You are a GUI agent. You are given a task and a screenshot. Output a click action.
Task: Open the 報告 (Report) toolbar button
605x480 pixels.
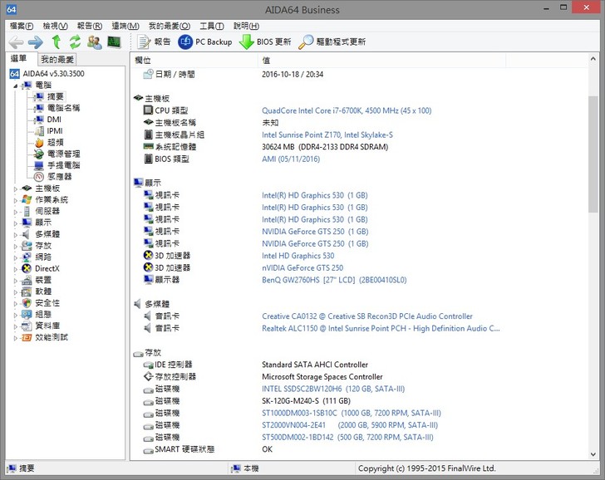(154, 42)
